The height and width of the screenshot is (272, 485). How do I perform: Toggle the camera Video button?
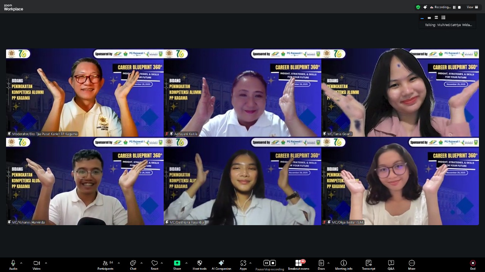36,265
